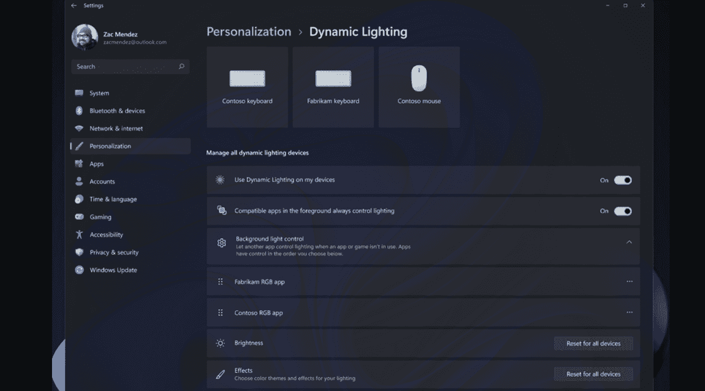This screenshot has width=705, height=391.
Task: Select the Contoso keyboard device card
Action: [x=247, y=87]
